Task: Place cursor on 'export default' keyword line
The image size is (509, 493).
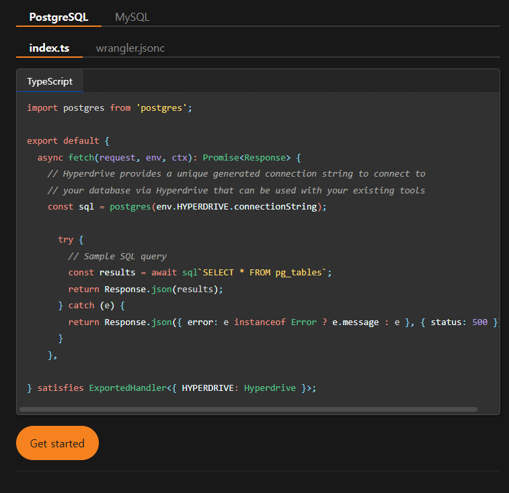Action: click(63, 140)
